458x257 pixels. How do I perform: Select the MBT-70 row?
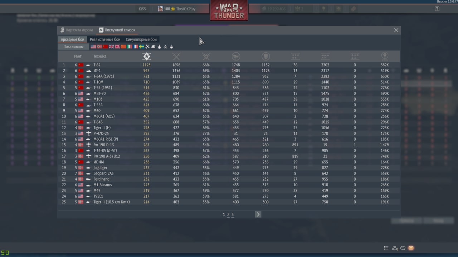tap(229, 94)
